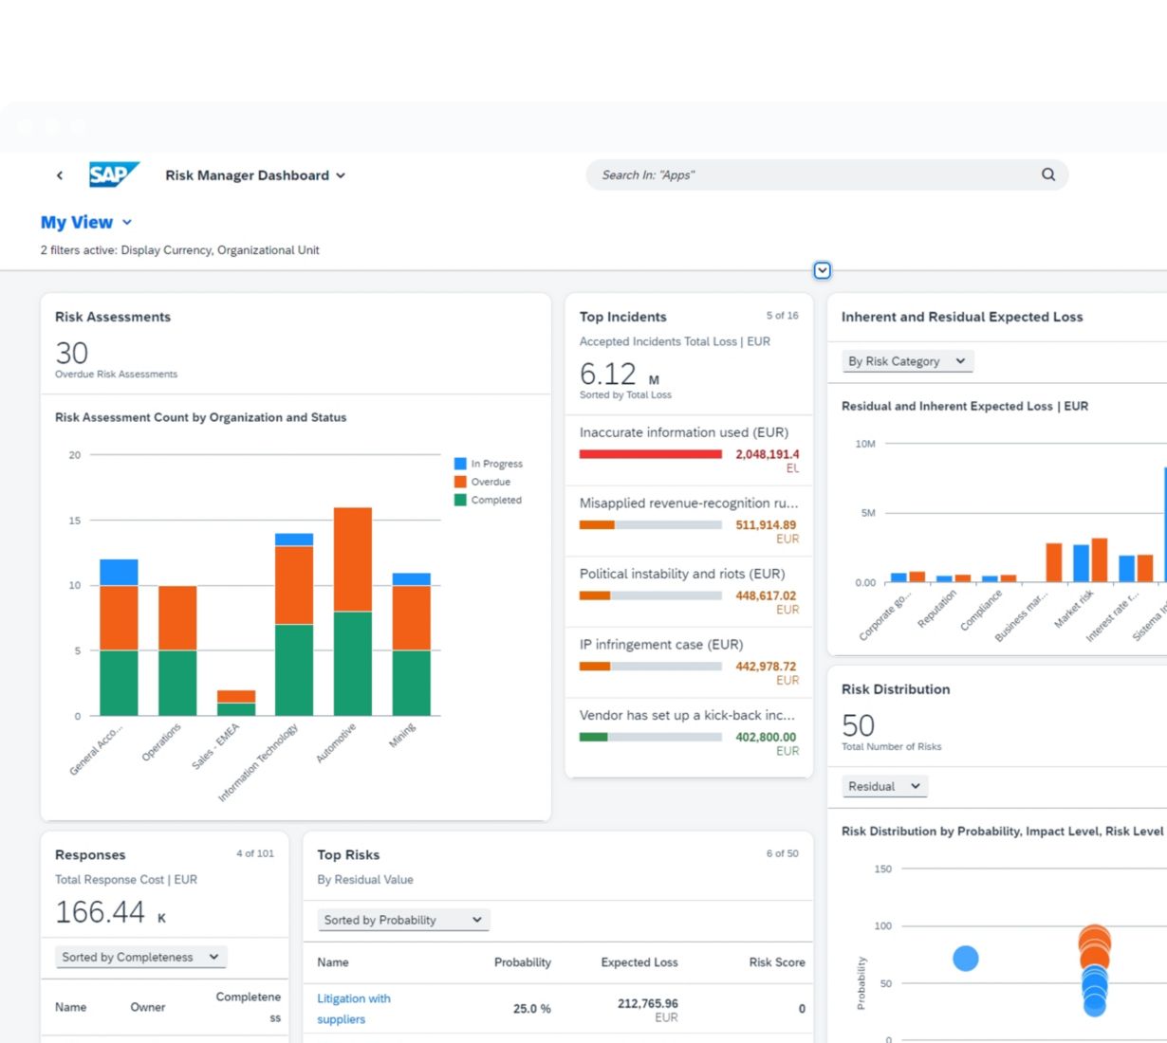Expand the filter bar with the chevron button

[823, 271]
